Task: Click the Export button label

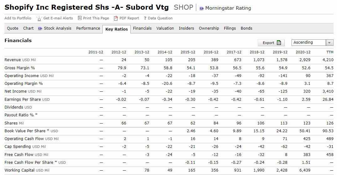Action: [x=268, y=43]
